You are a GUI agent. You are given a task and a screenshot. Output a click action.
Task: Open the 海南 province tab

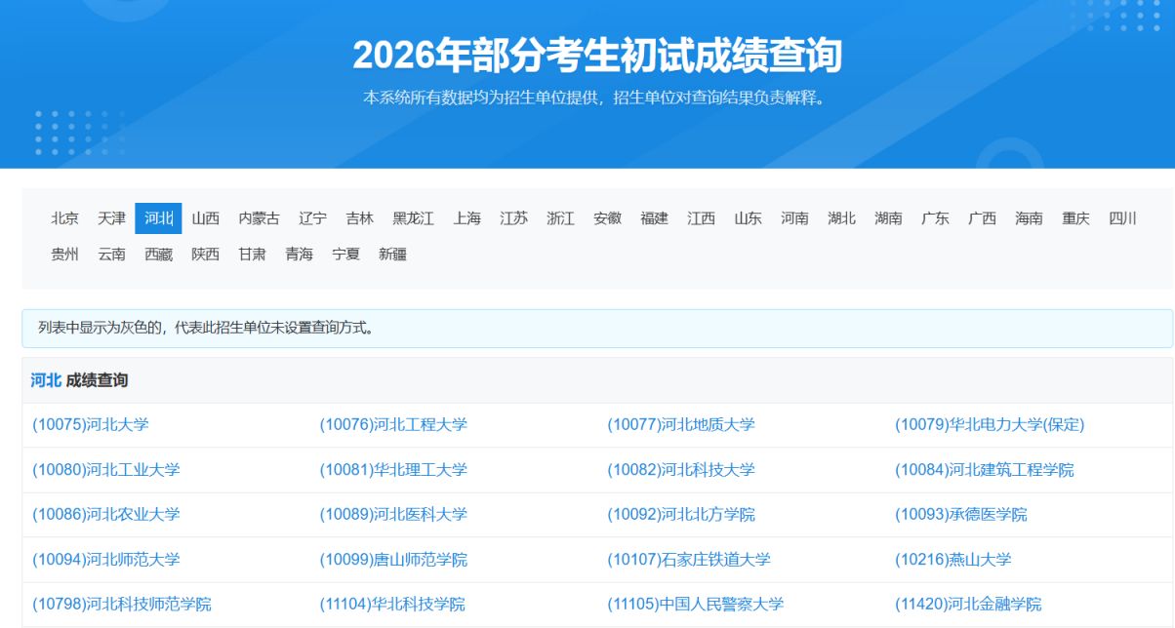1030,218
